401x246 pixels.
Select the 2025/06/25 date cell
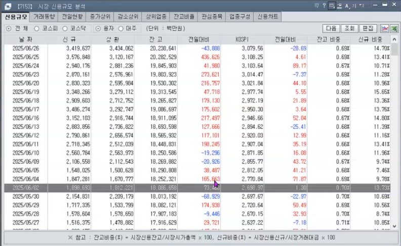tap(26, 57)
